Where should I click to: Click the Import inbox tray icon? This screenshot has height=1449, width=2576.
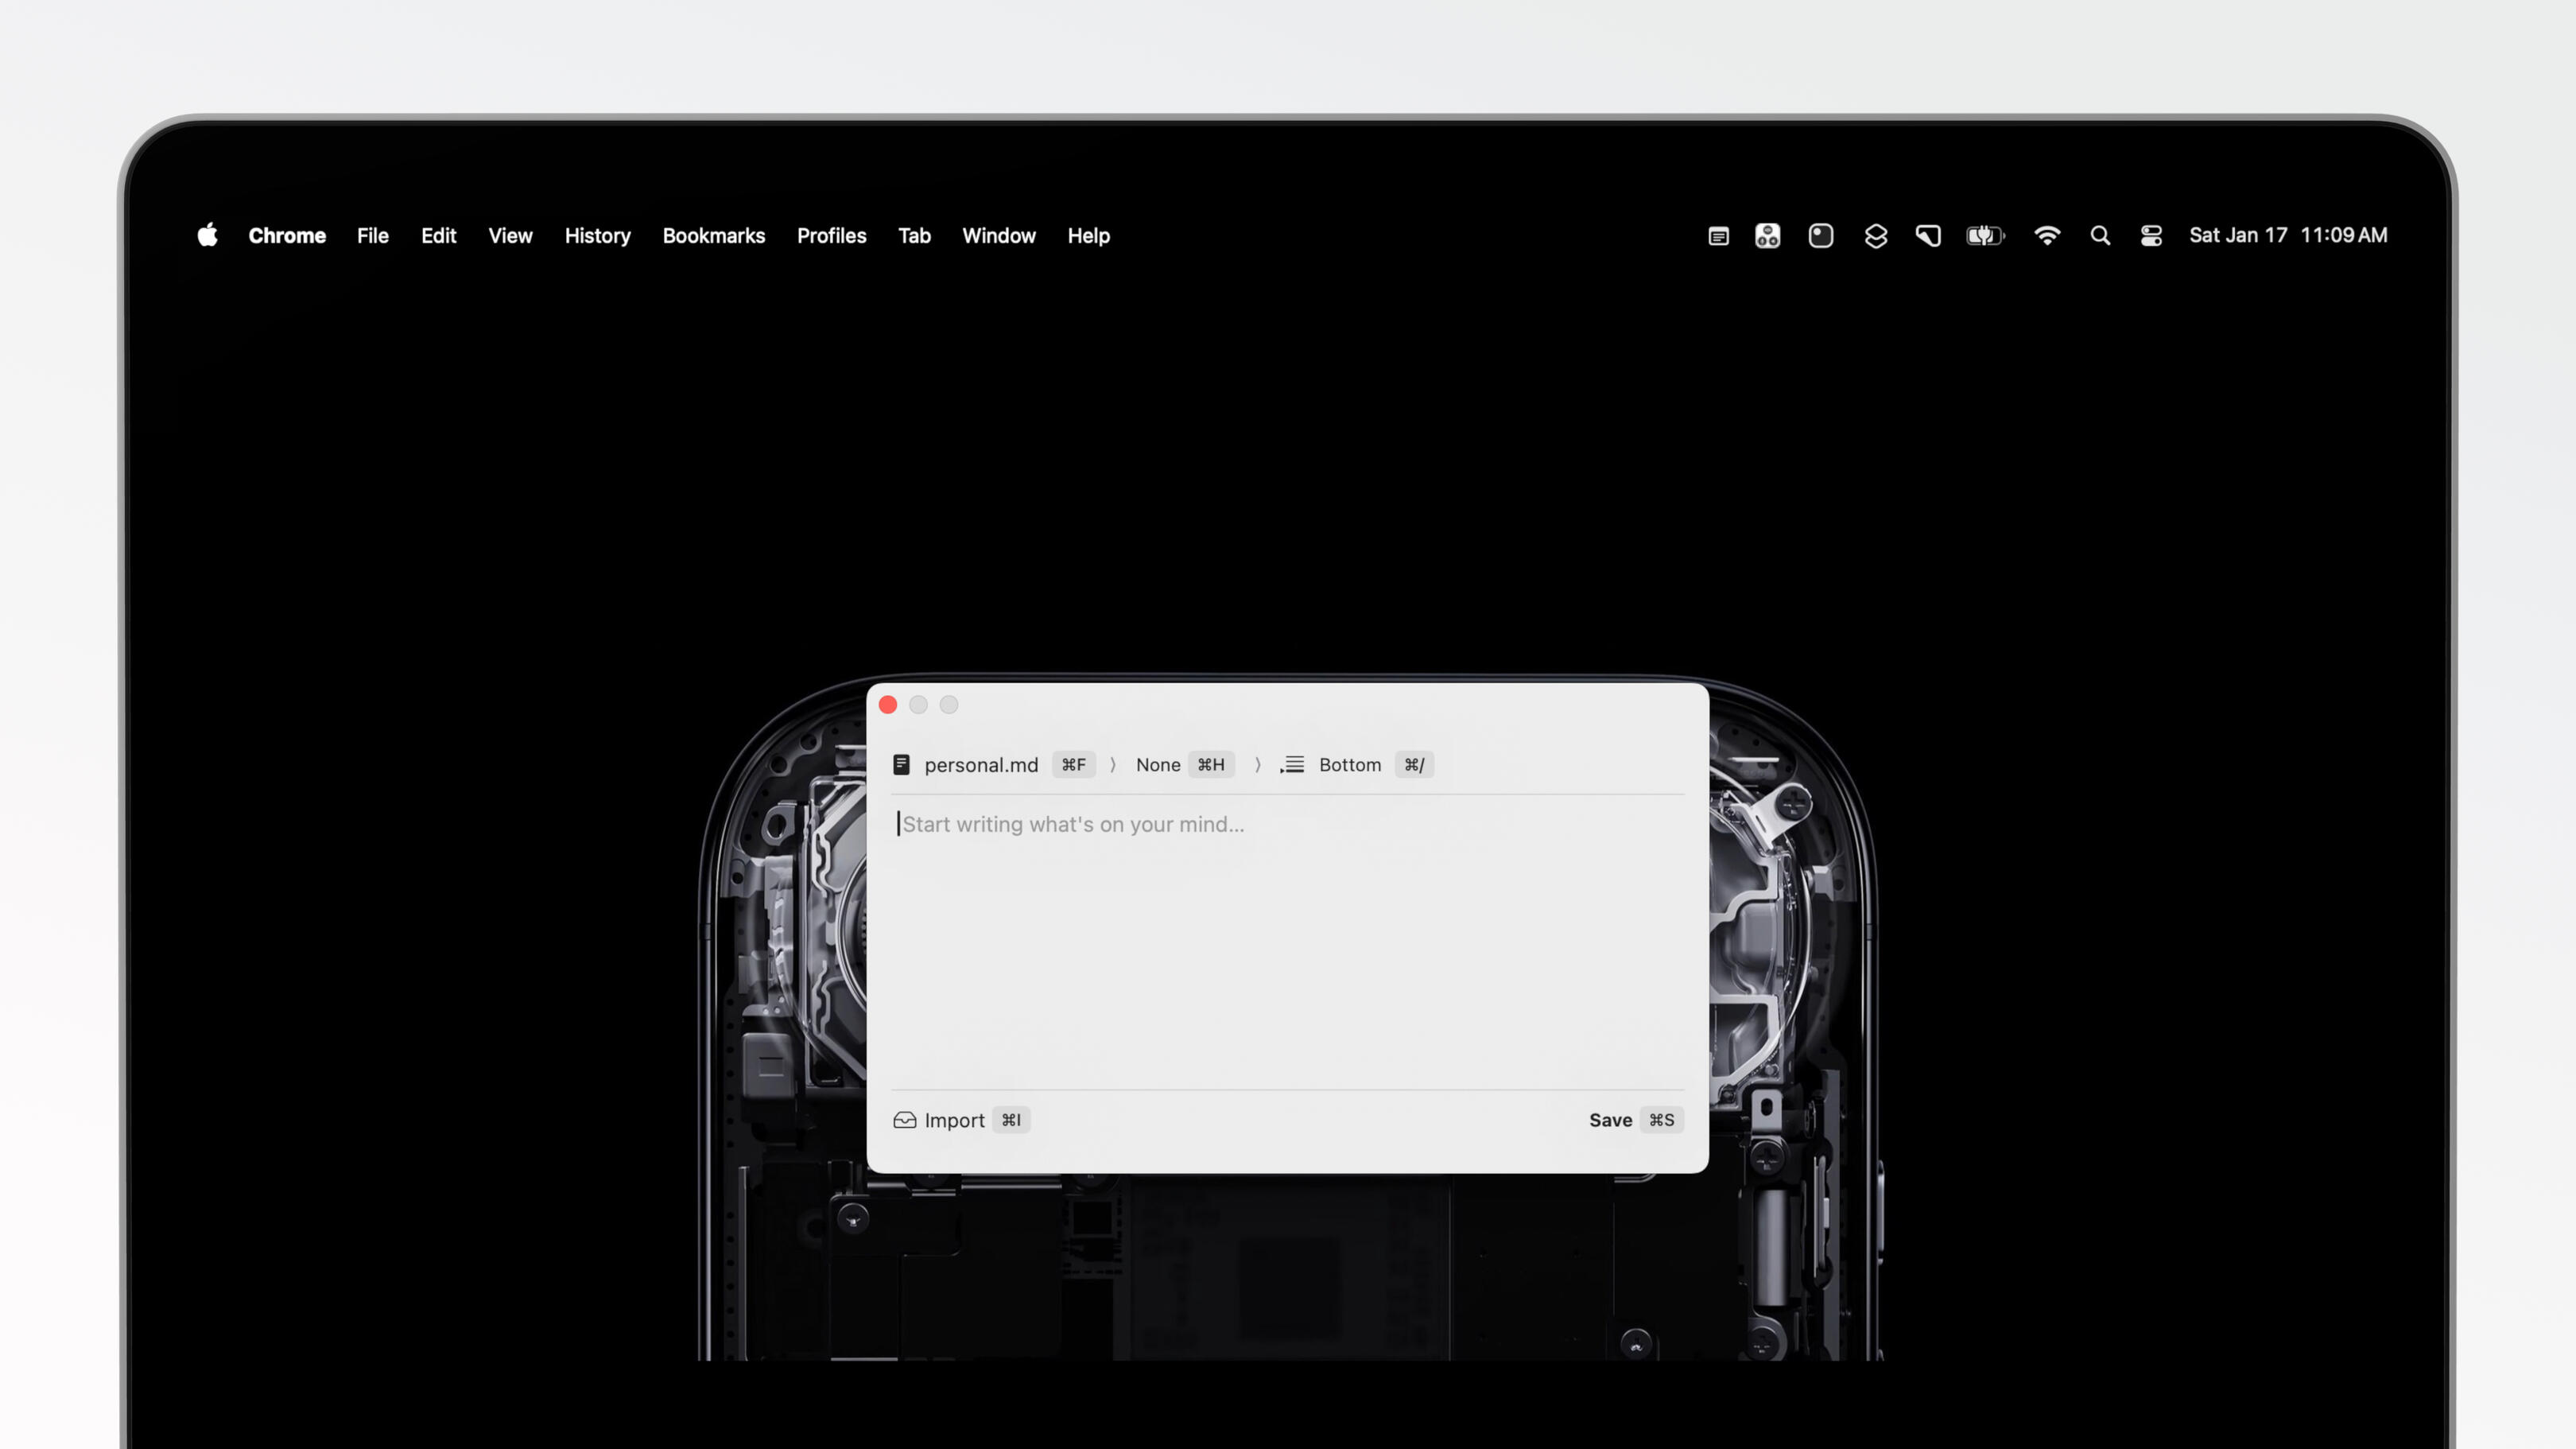point(904,1120)
